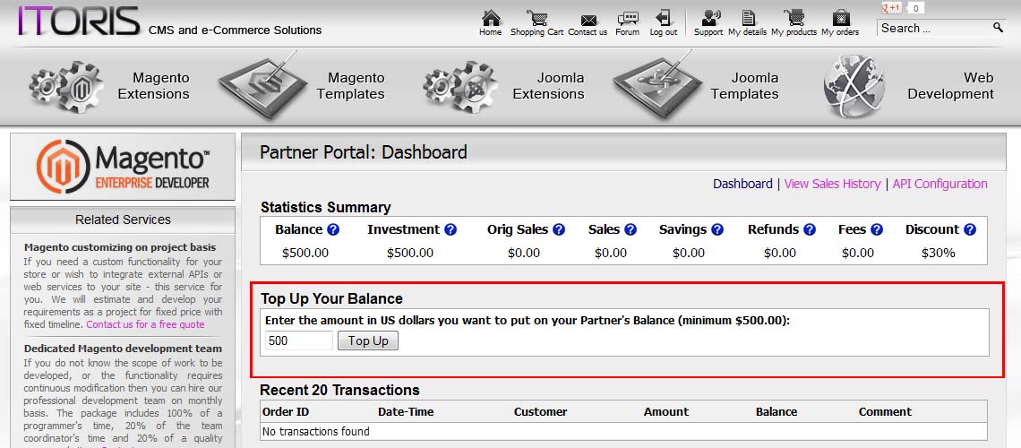Click the Top Up button

coord(368,340)
